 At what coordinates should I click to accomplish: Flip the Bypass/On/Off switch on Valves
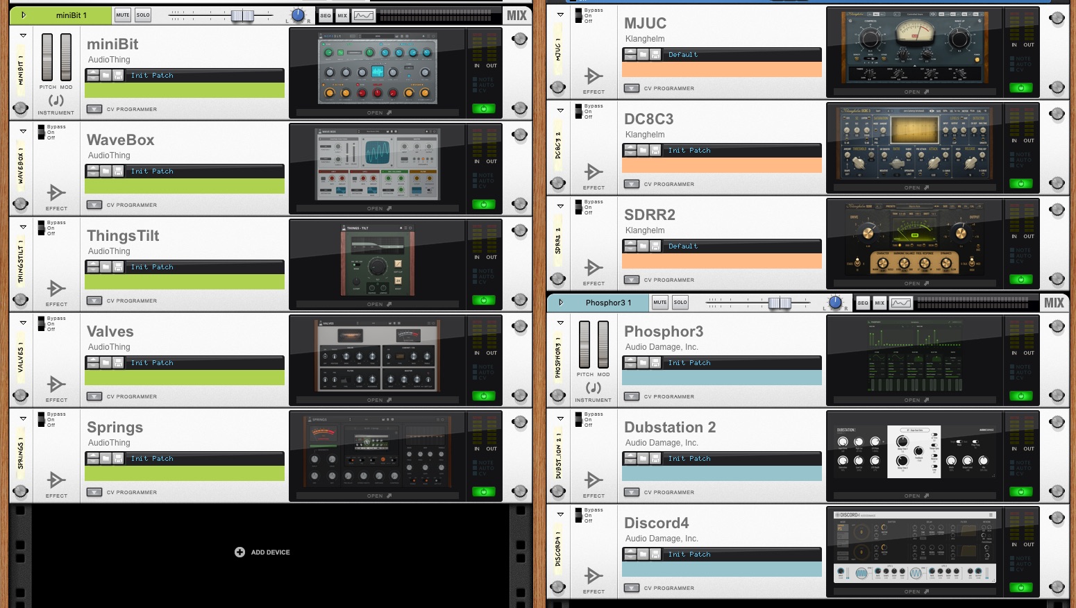point(41,324)
